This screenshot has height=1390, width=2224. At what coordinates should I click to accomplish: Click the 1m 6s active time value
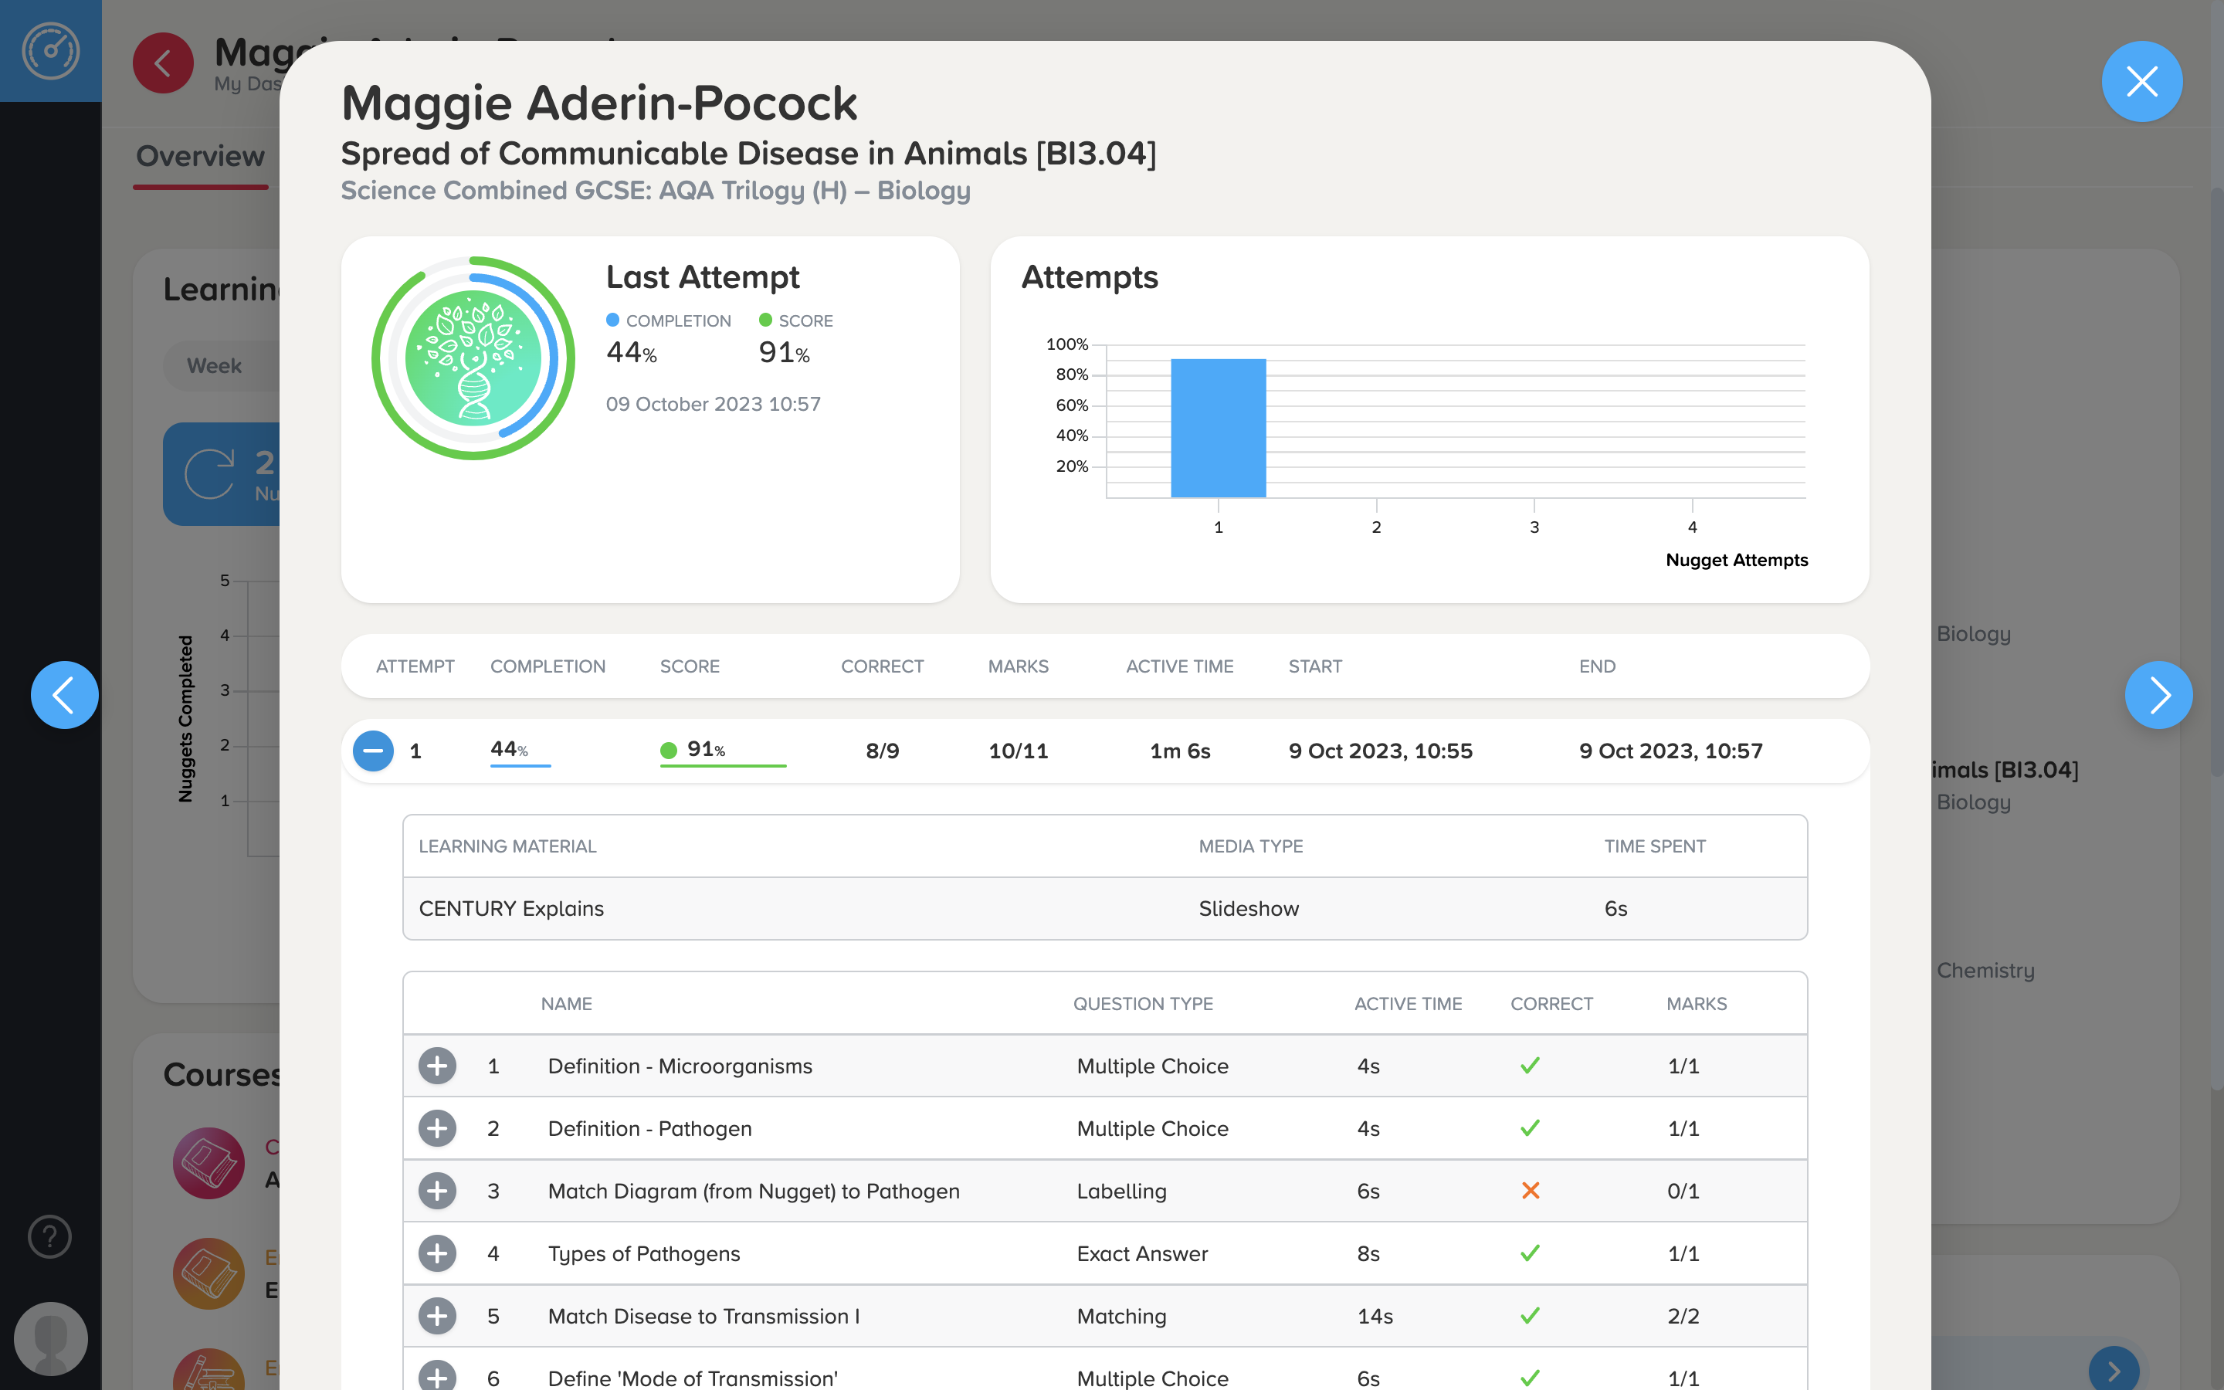tap(1180, 751)
